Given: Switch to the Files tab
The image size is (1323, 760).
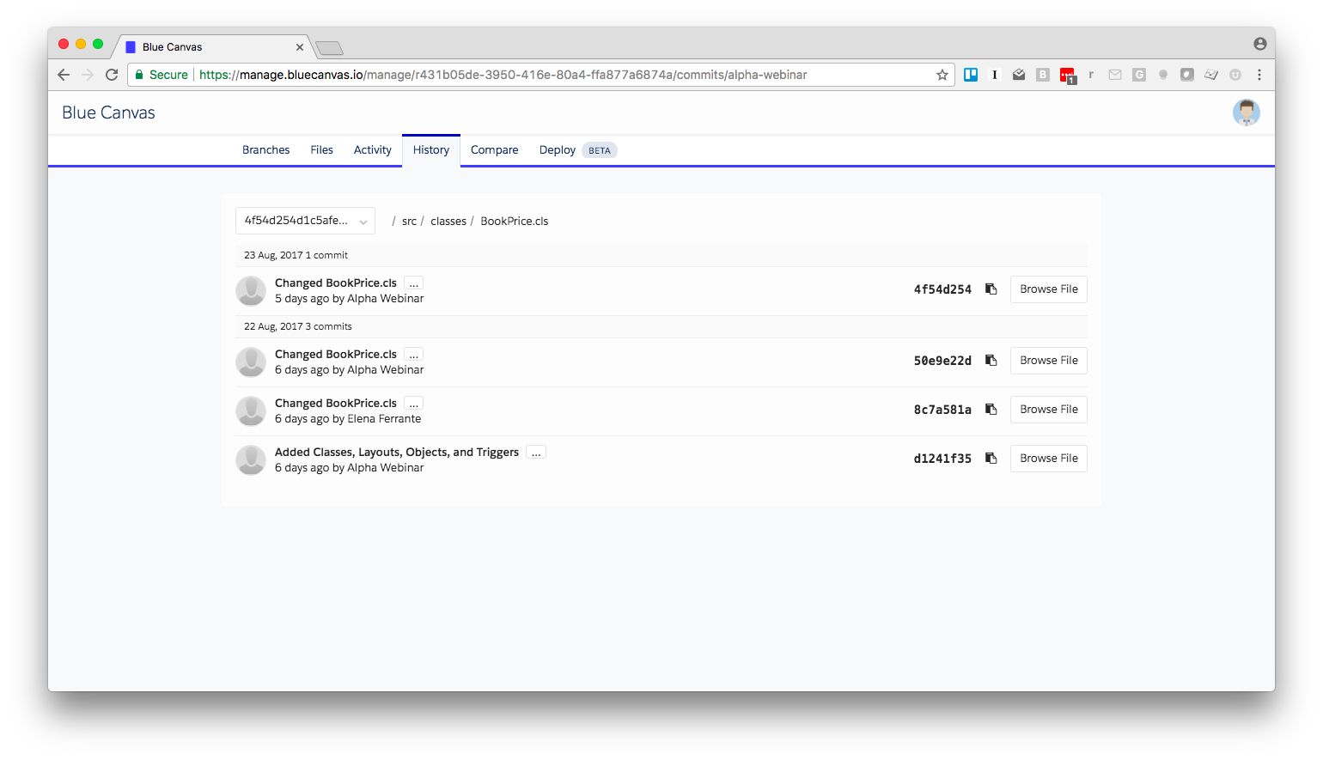Looking at the screenshot, I should [x=322, y=150].
